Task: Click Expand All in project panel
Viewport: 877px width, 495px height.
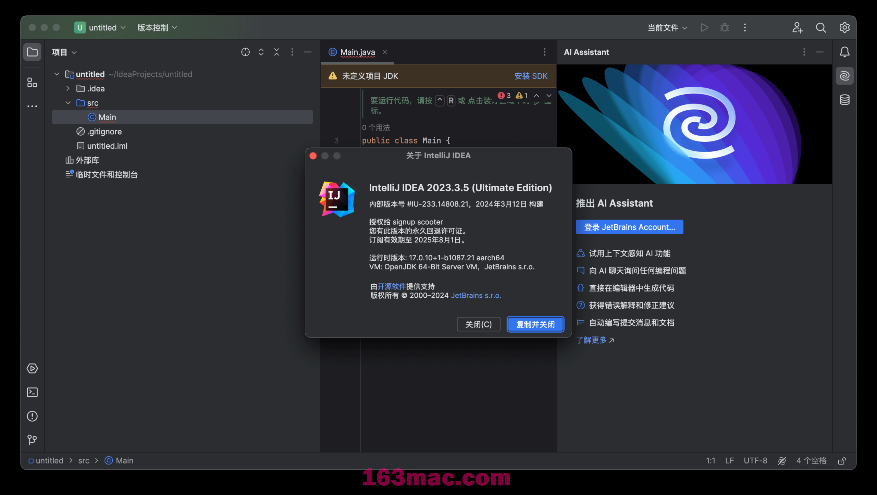Action: (x=261, y=52)
